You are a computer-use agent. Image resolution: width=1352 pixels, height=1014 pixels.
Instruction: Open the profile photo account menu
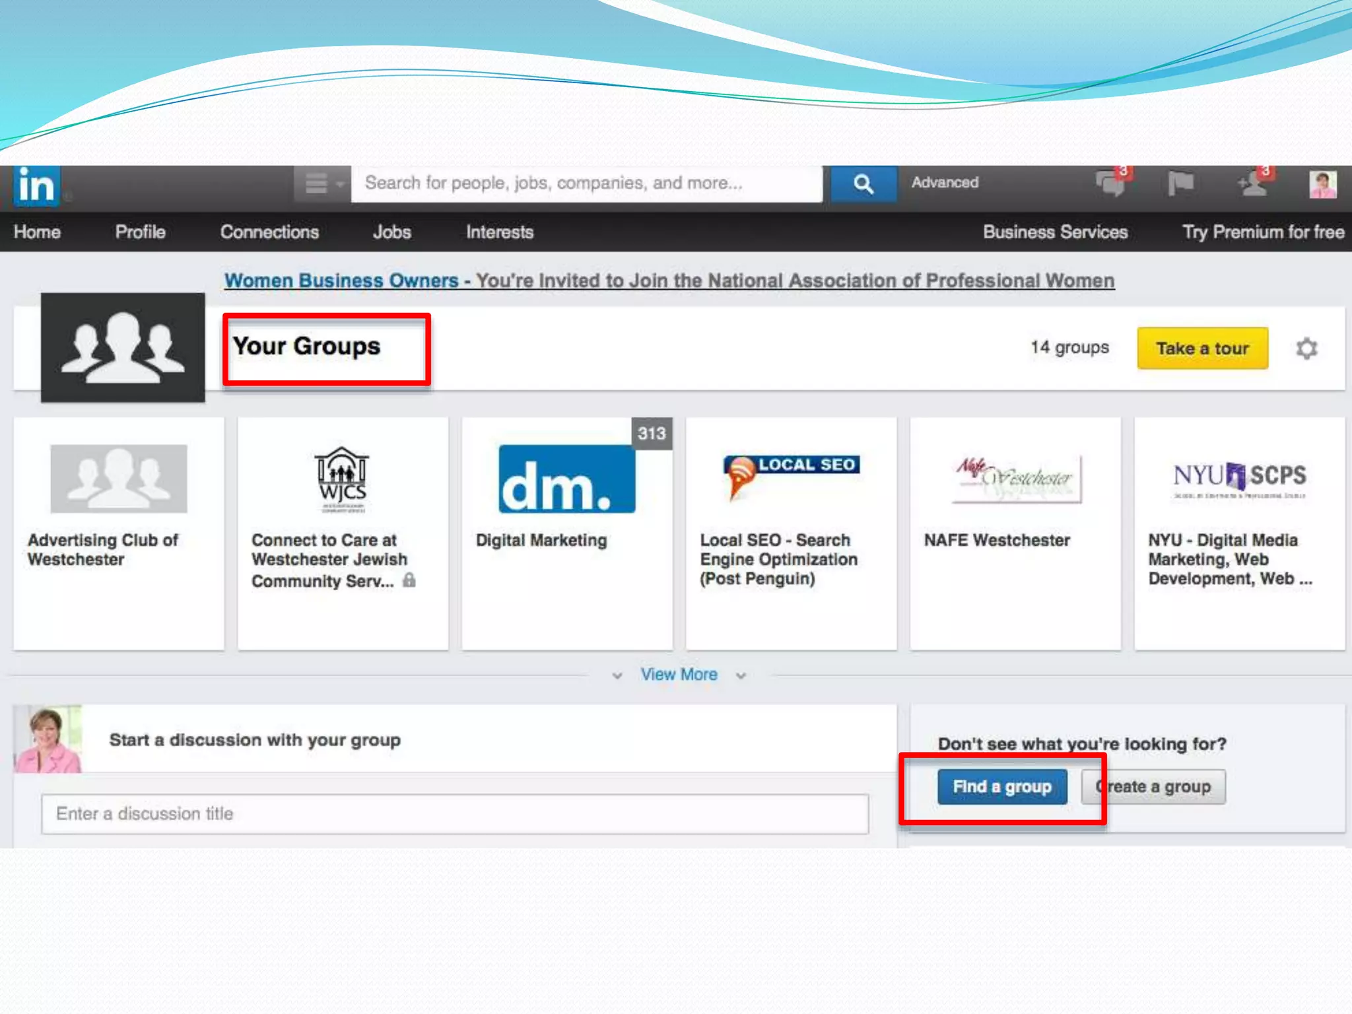tap(1322, 185)
